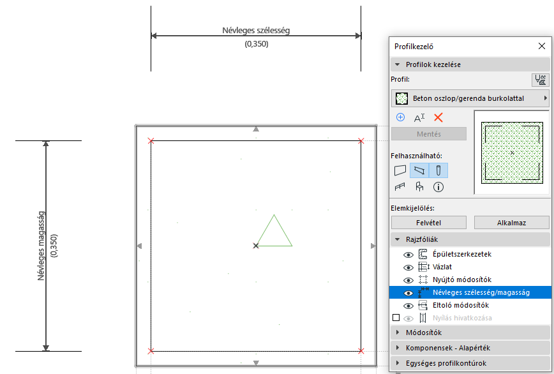
Task: Click the Névleges szélesség/magasság layer type icon
Action: click(x=423, y=292)
